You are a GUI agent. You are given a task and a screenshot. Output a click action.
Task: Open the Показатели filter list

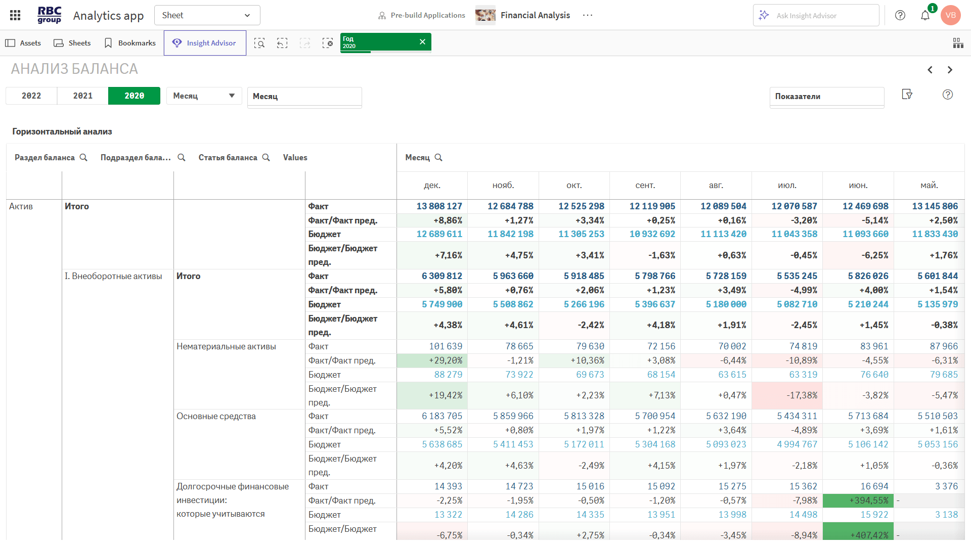[x=826, y=97]
